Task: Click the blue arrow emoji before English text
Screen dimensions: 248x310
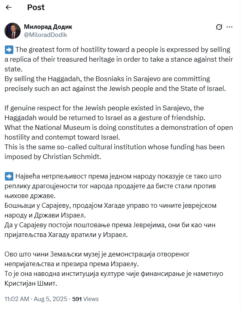Action: [x=9, y=50]
